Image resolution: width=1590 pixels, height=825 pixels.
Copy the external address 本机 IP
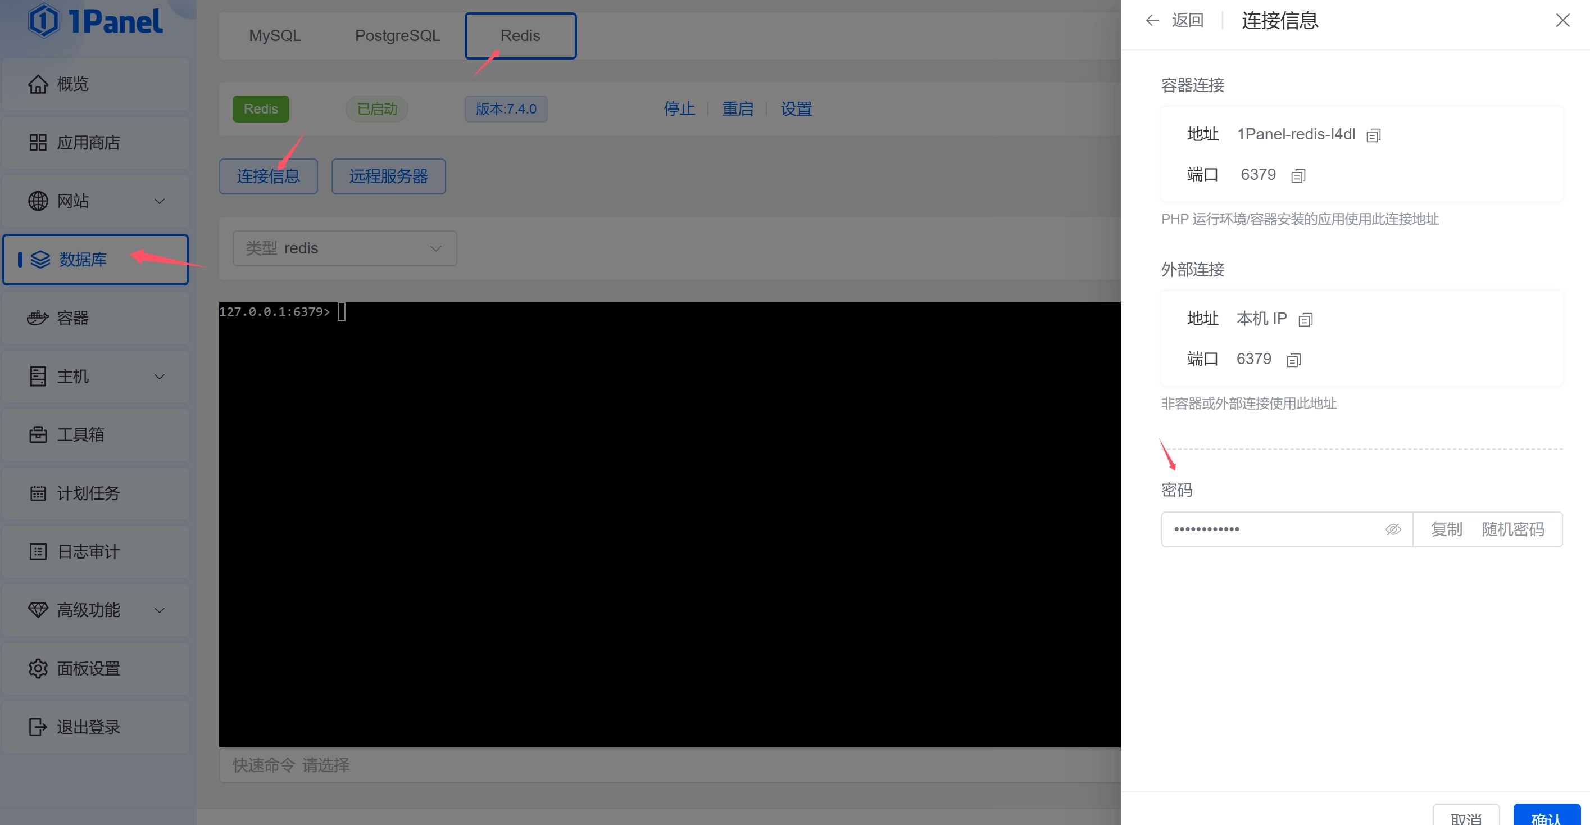click(1305, 320)
